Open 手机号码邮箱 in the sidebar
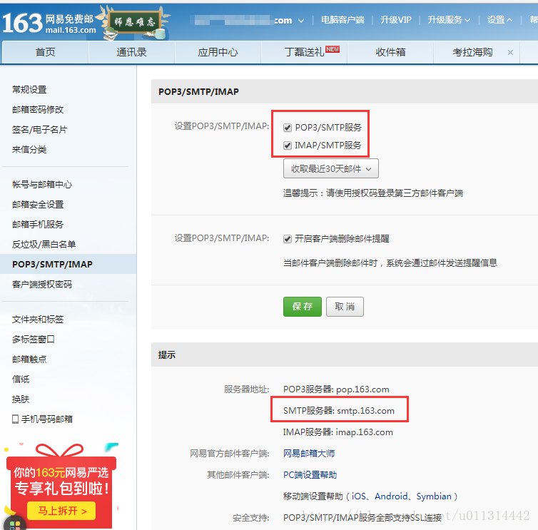This screenshot has width=538, height=530. [x=47, y=419]
